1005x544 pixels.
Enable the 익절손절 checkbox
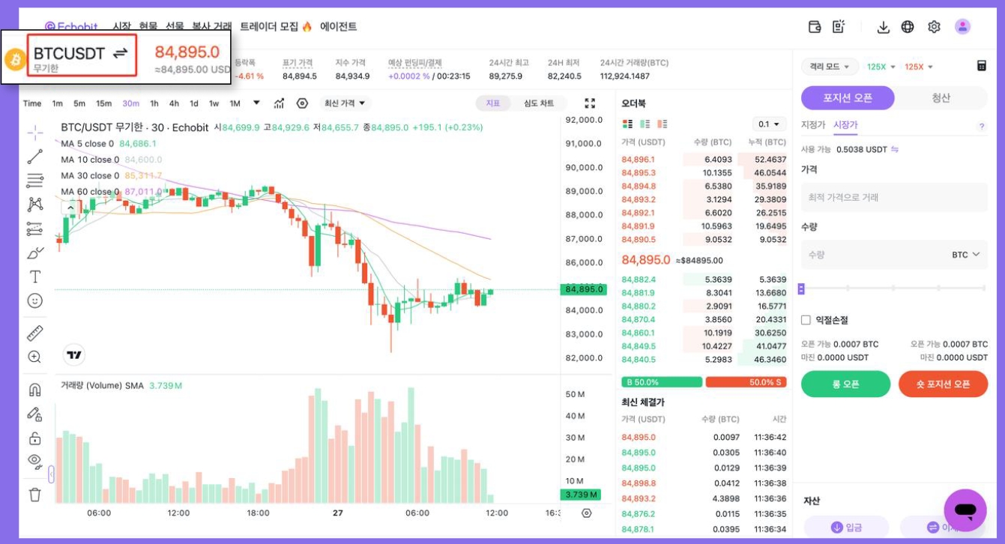pos(806,320)
